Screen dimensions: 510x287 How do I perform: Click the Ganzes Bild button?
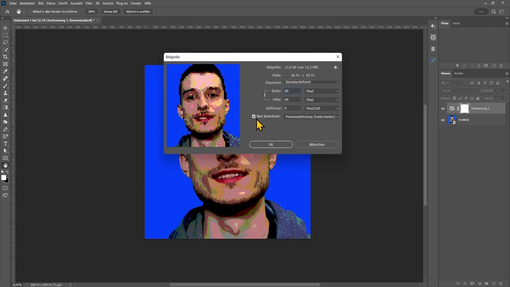(110, 12)
